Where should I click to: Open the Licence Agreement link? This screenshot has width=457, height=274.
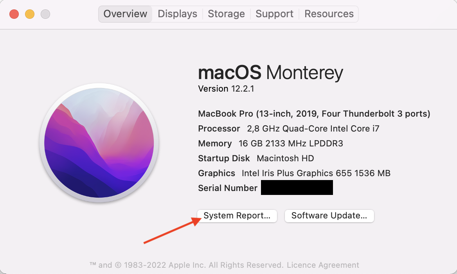tap(323, 265)
